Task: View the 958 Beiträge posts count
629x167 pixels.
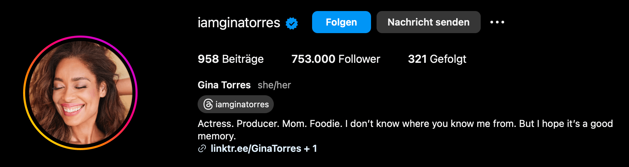Action: click(230, 59)
